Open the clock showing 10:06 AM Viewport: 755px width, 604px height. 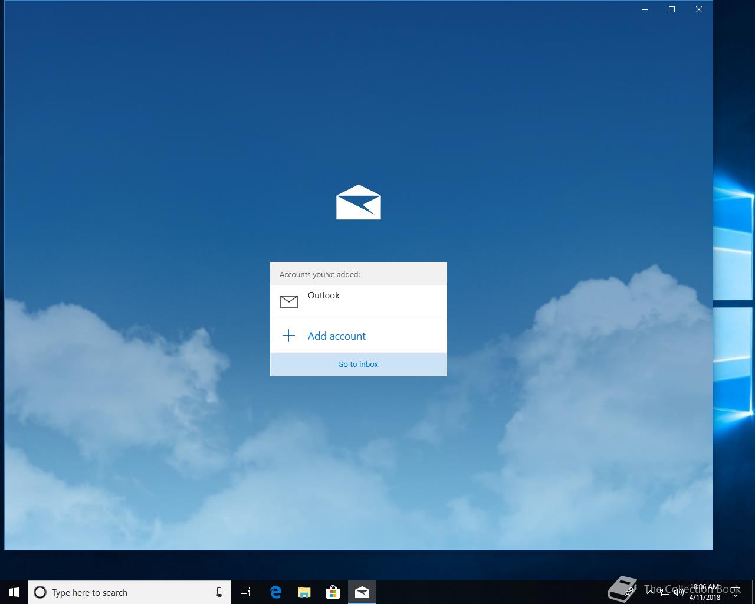pyautogui.click(x=704, y=592)
